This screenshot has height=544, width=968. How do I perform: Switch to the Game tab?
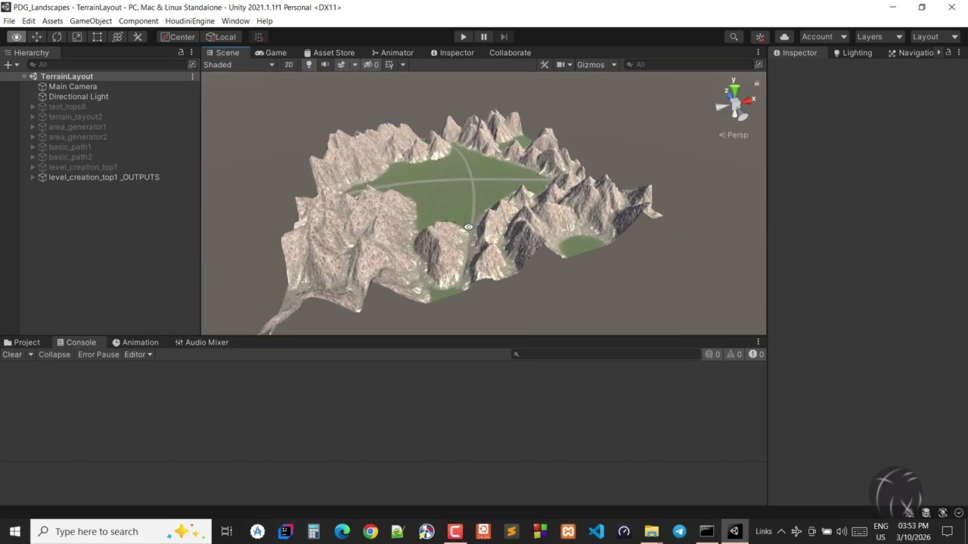[271, 53]
